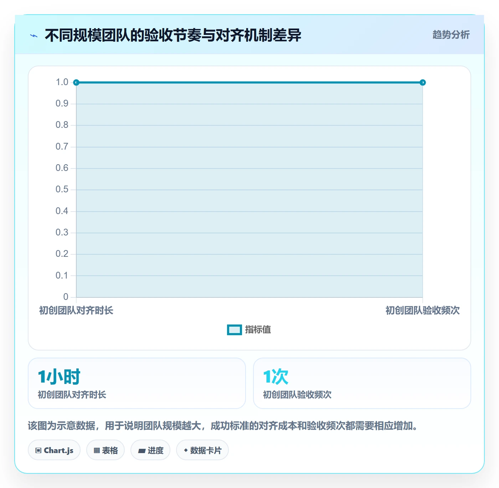Click x-axis label 初创团队对齐时长
The image size is (499, 488).
[x=76, y=311]
